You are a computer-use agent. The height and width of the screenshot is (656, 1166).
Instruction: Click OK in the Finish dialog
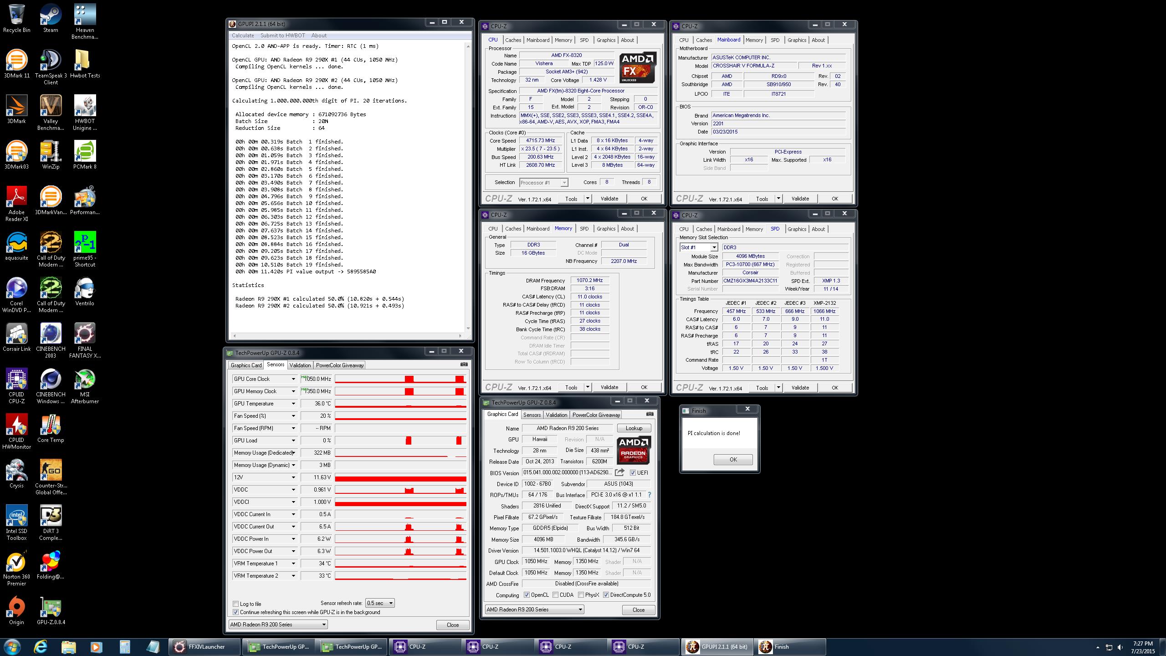click(733, 460)
